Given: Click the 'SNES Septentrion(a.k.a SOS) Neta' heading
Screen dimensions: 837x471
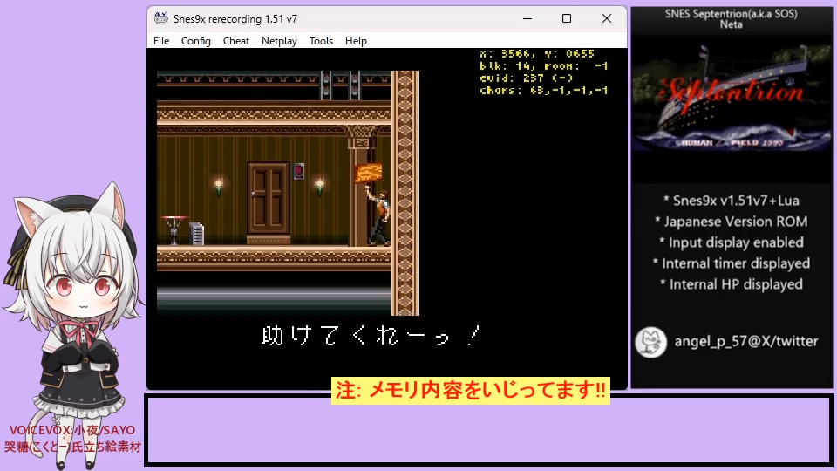Looking at the screenshot, I should tap(732, 19).
